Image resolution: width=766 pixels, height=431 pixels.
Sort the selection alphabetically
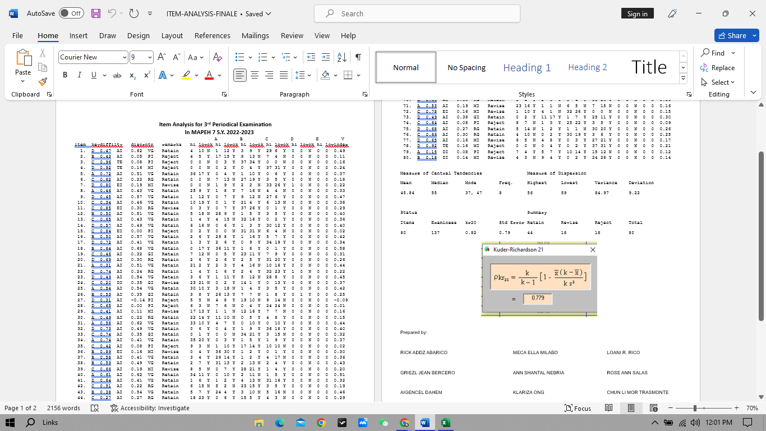point(342,57)
